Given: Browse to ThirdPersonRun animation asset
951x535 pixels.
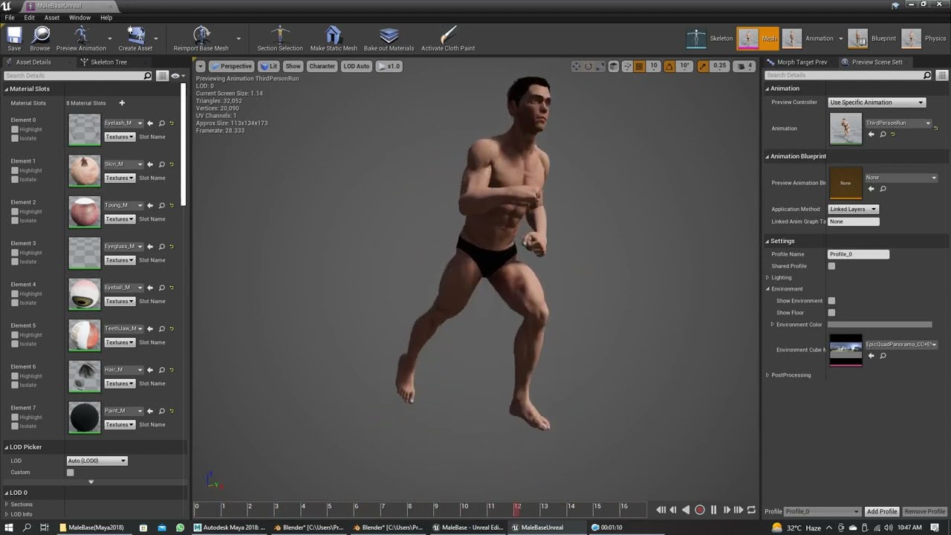Looking at the screenshot, I should tap(883, 134).
